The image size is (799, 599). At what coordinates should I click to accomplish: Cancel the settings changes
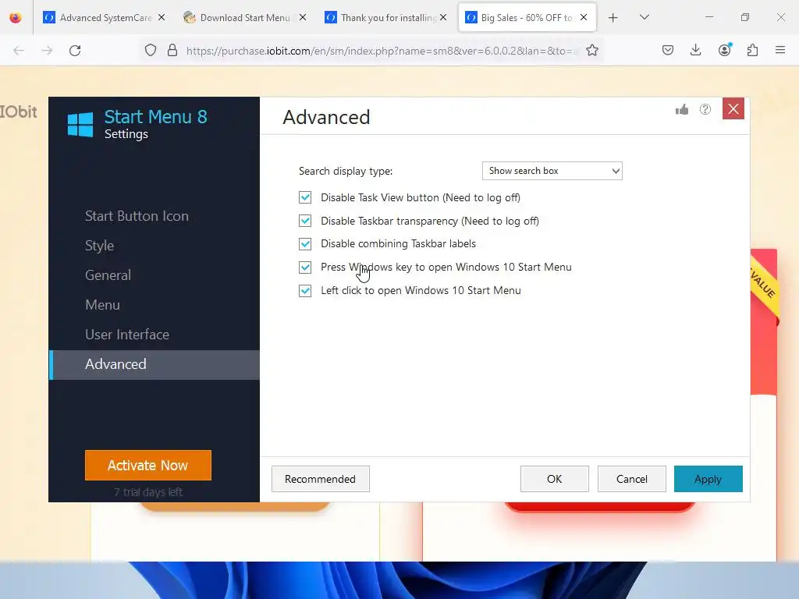coord(632,479)
